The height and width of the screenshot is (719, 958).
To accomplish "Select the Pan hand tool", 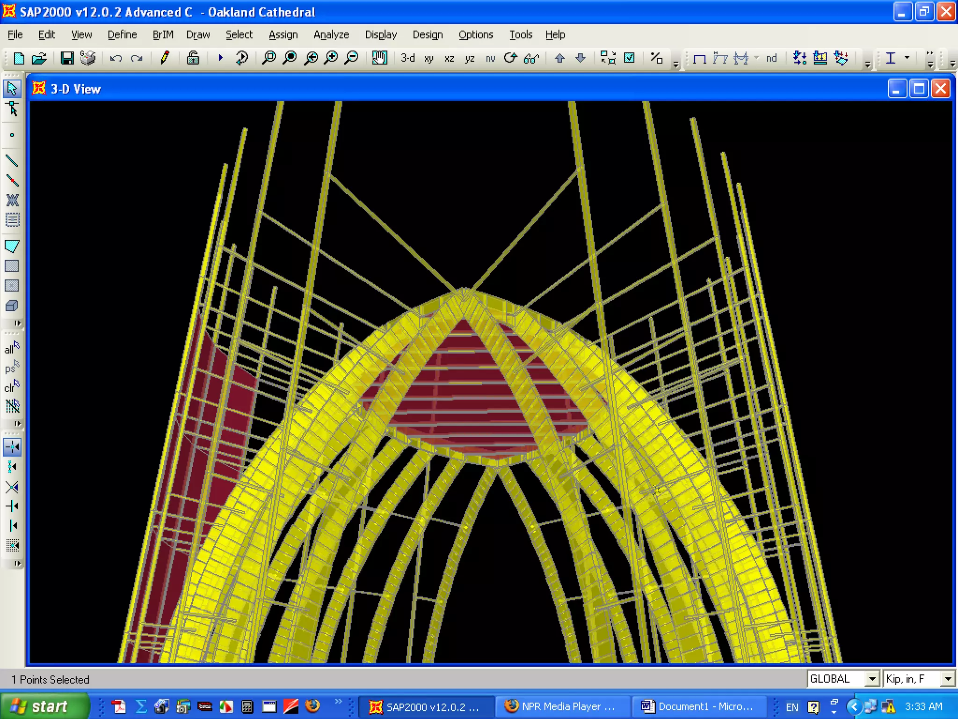I will (379, 58).
